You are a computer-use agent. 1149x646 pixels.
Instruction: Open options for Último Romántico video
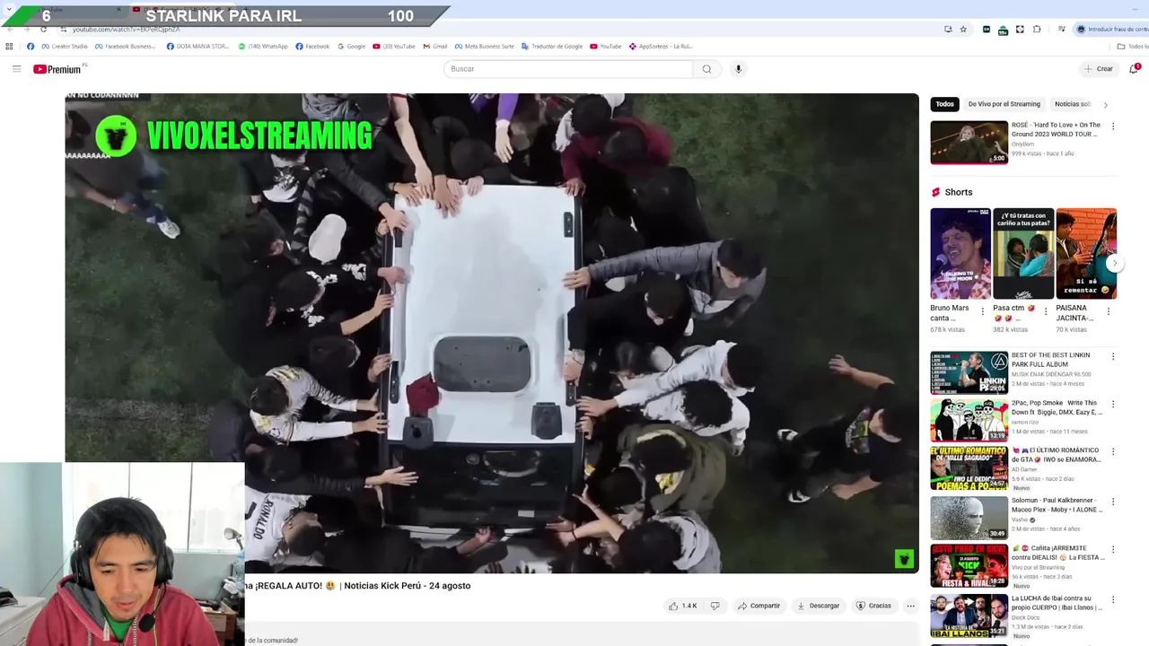click(x=1113, y=452)
